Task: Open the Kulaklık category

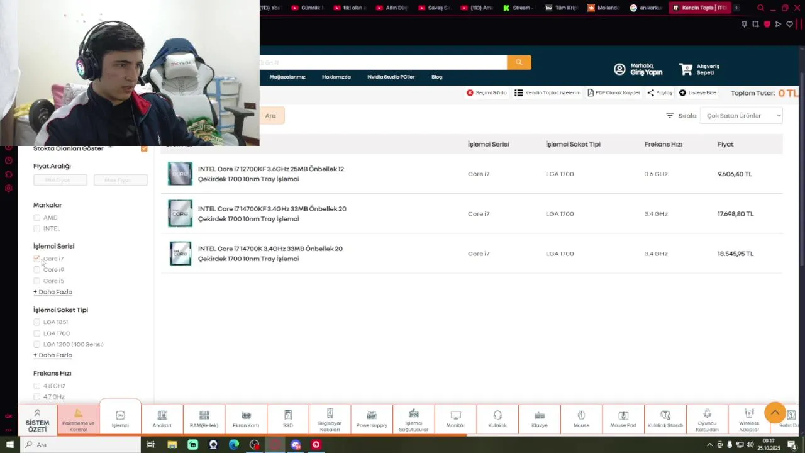Action: coord(497,419)
